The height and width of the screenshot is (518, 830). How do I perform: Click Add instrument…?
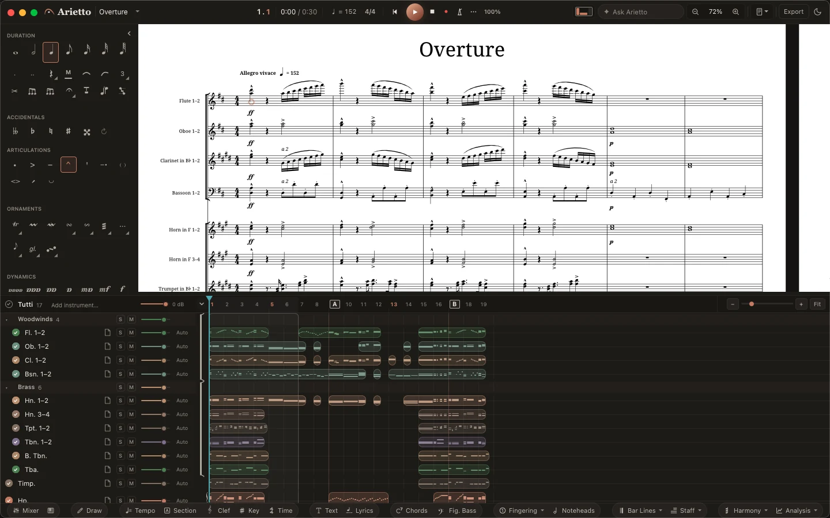tap(75, 305)
